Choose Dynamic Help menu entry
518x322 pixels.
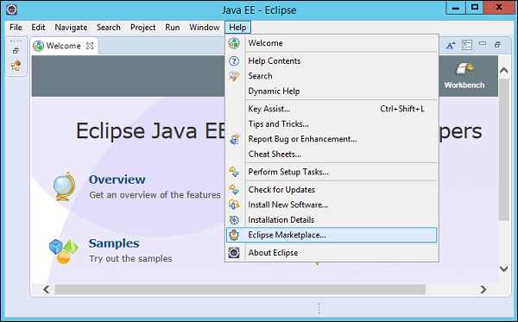pos(332,92)
